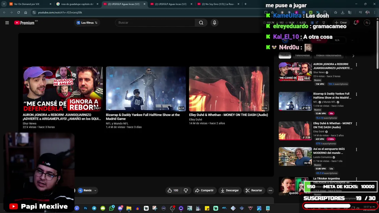Open WhatsApp from the taskbar
379x213 pixels.
click(x=112, y=208)
